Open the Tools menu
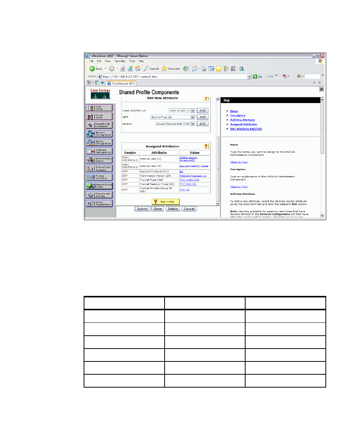 (x=132, y=61)
